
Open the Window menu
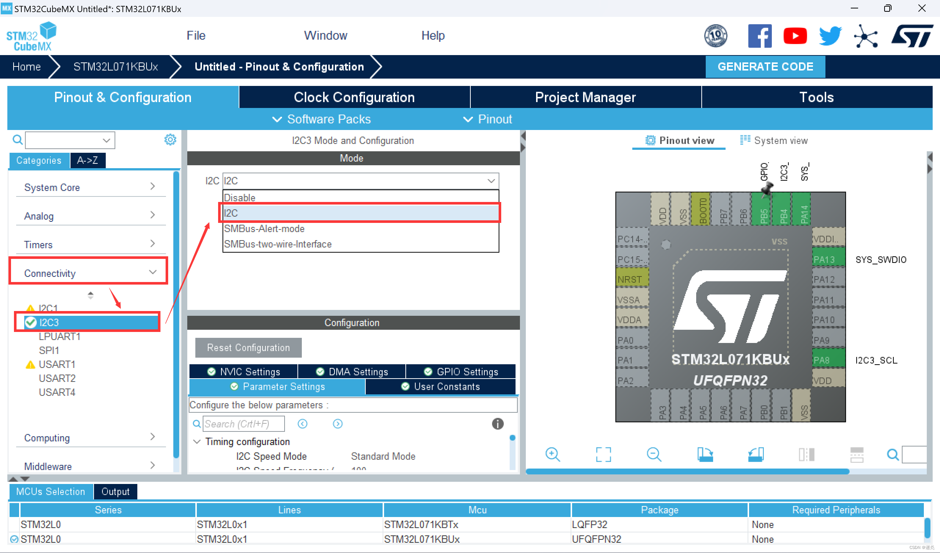pos(325,36)
